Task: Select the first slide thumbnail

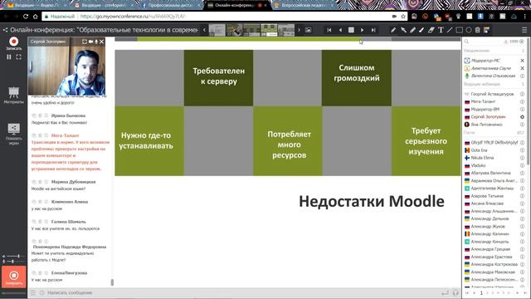Action: (217, 30)
